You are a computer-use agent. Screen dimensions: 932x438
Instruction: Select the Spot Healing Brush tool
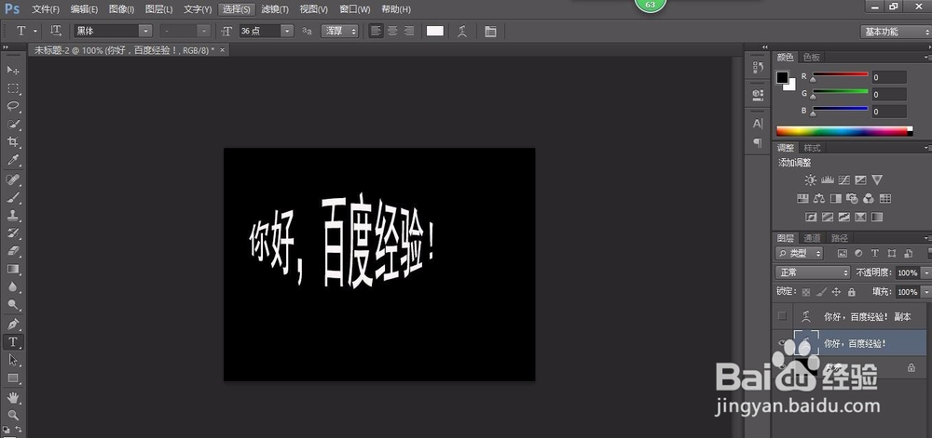point(13,179)
